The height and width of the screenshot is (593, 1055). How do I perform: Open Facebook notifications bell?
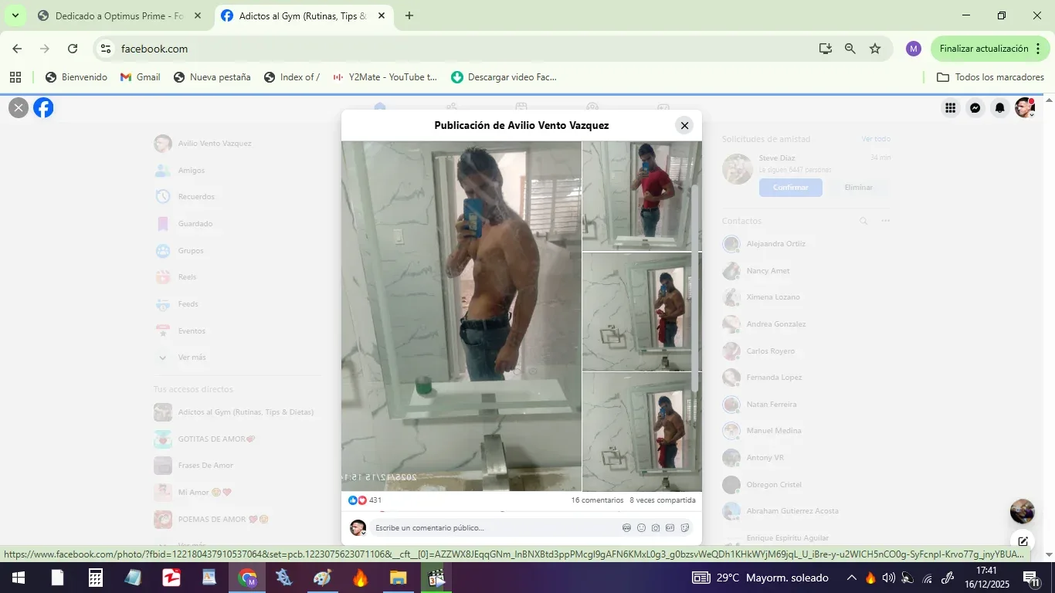(x=1000, y=108)
